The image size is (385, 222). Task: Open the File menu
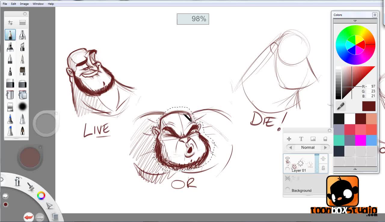(5, 4)
